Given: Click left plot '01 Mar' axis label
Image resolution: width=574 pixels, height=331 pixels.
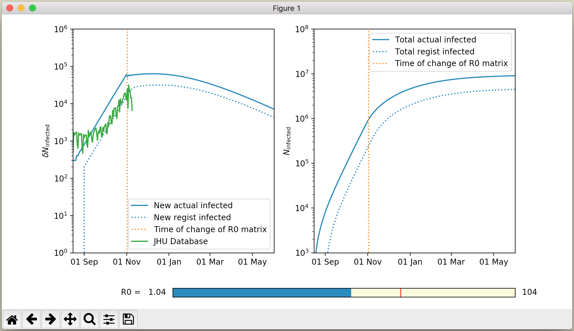Looking at the screenshot, I should 210,262.
